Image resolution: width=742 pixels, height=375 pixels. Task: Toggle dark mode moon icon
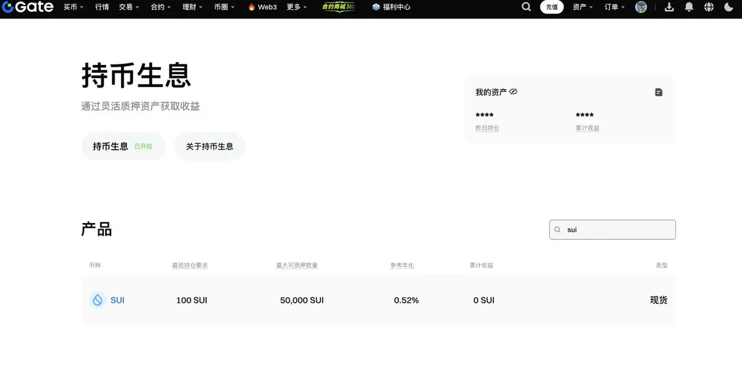point(728,7)
